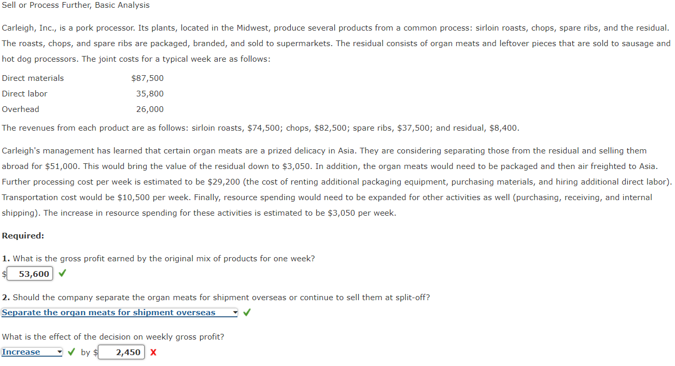Open the 'Increase' dropdown selector
Viewport: 675px width, 366px height.
(x=31, y=351)
